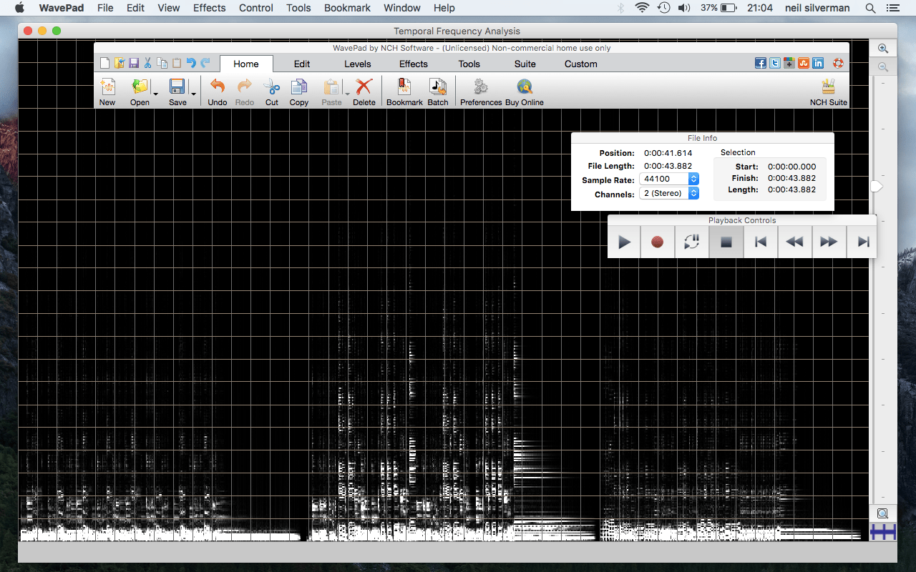Click the Buy Online button

pos(524,88)
